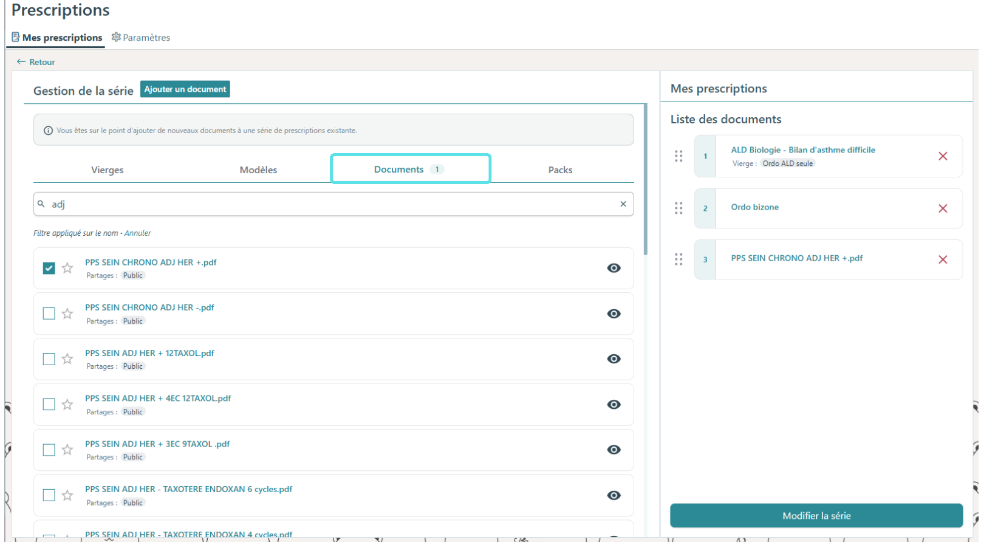Open PPS SEIN ADJ HER + 4EC 12TAXOL.pdf title
The image size is (981, 545).
pyautogui.click(x=158, y=399)
